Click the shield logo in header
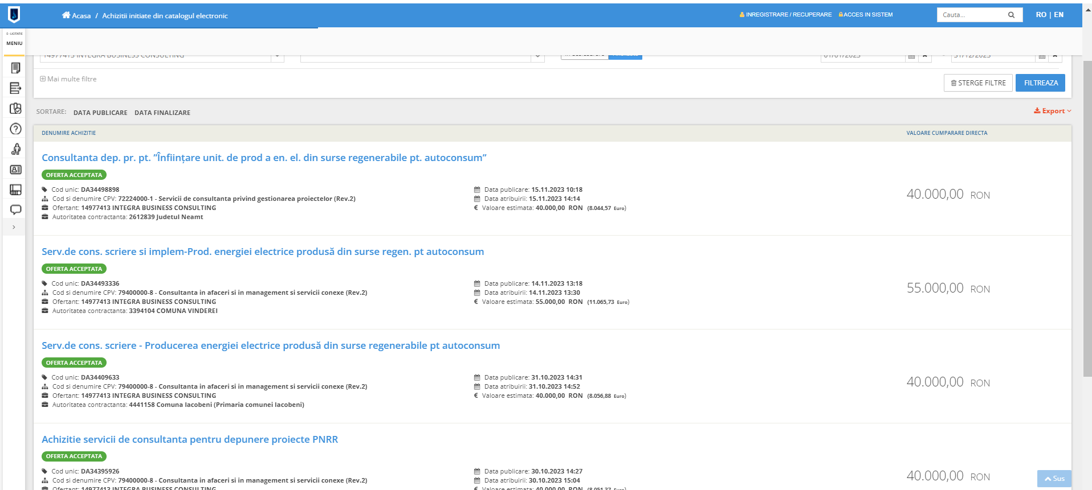Viewport: 1092px width, 490px height. (14, 15)
